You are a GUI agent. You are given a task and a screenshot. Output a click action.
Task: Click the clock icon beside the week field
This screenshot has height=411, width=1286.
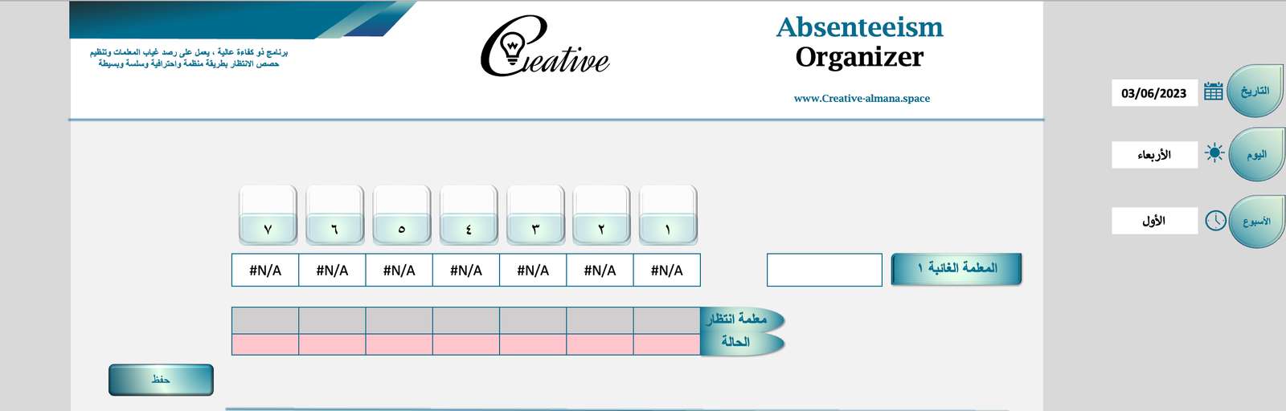[1215, 220]
